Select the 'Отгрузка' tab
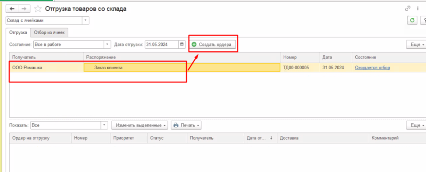 [18, 32]
